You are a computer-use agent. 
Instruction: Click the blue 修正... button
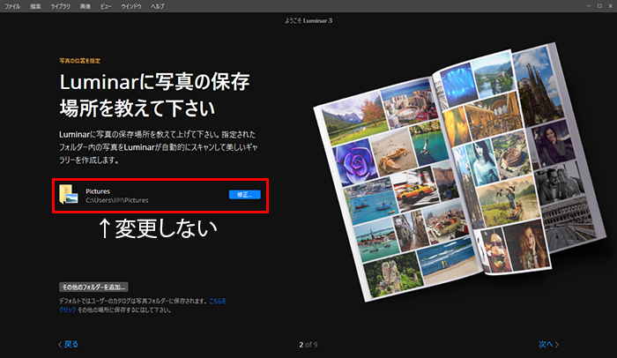click(x=245, y=195)
